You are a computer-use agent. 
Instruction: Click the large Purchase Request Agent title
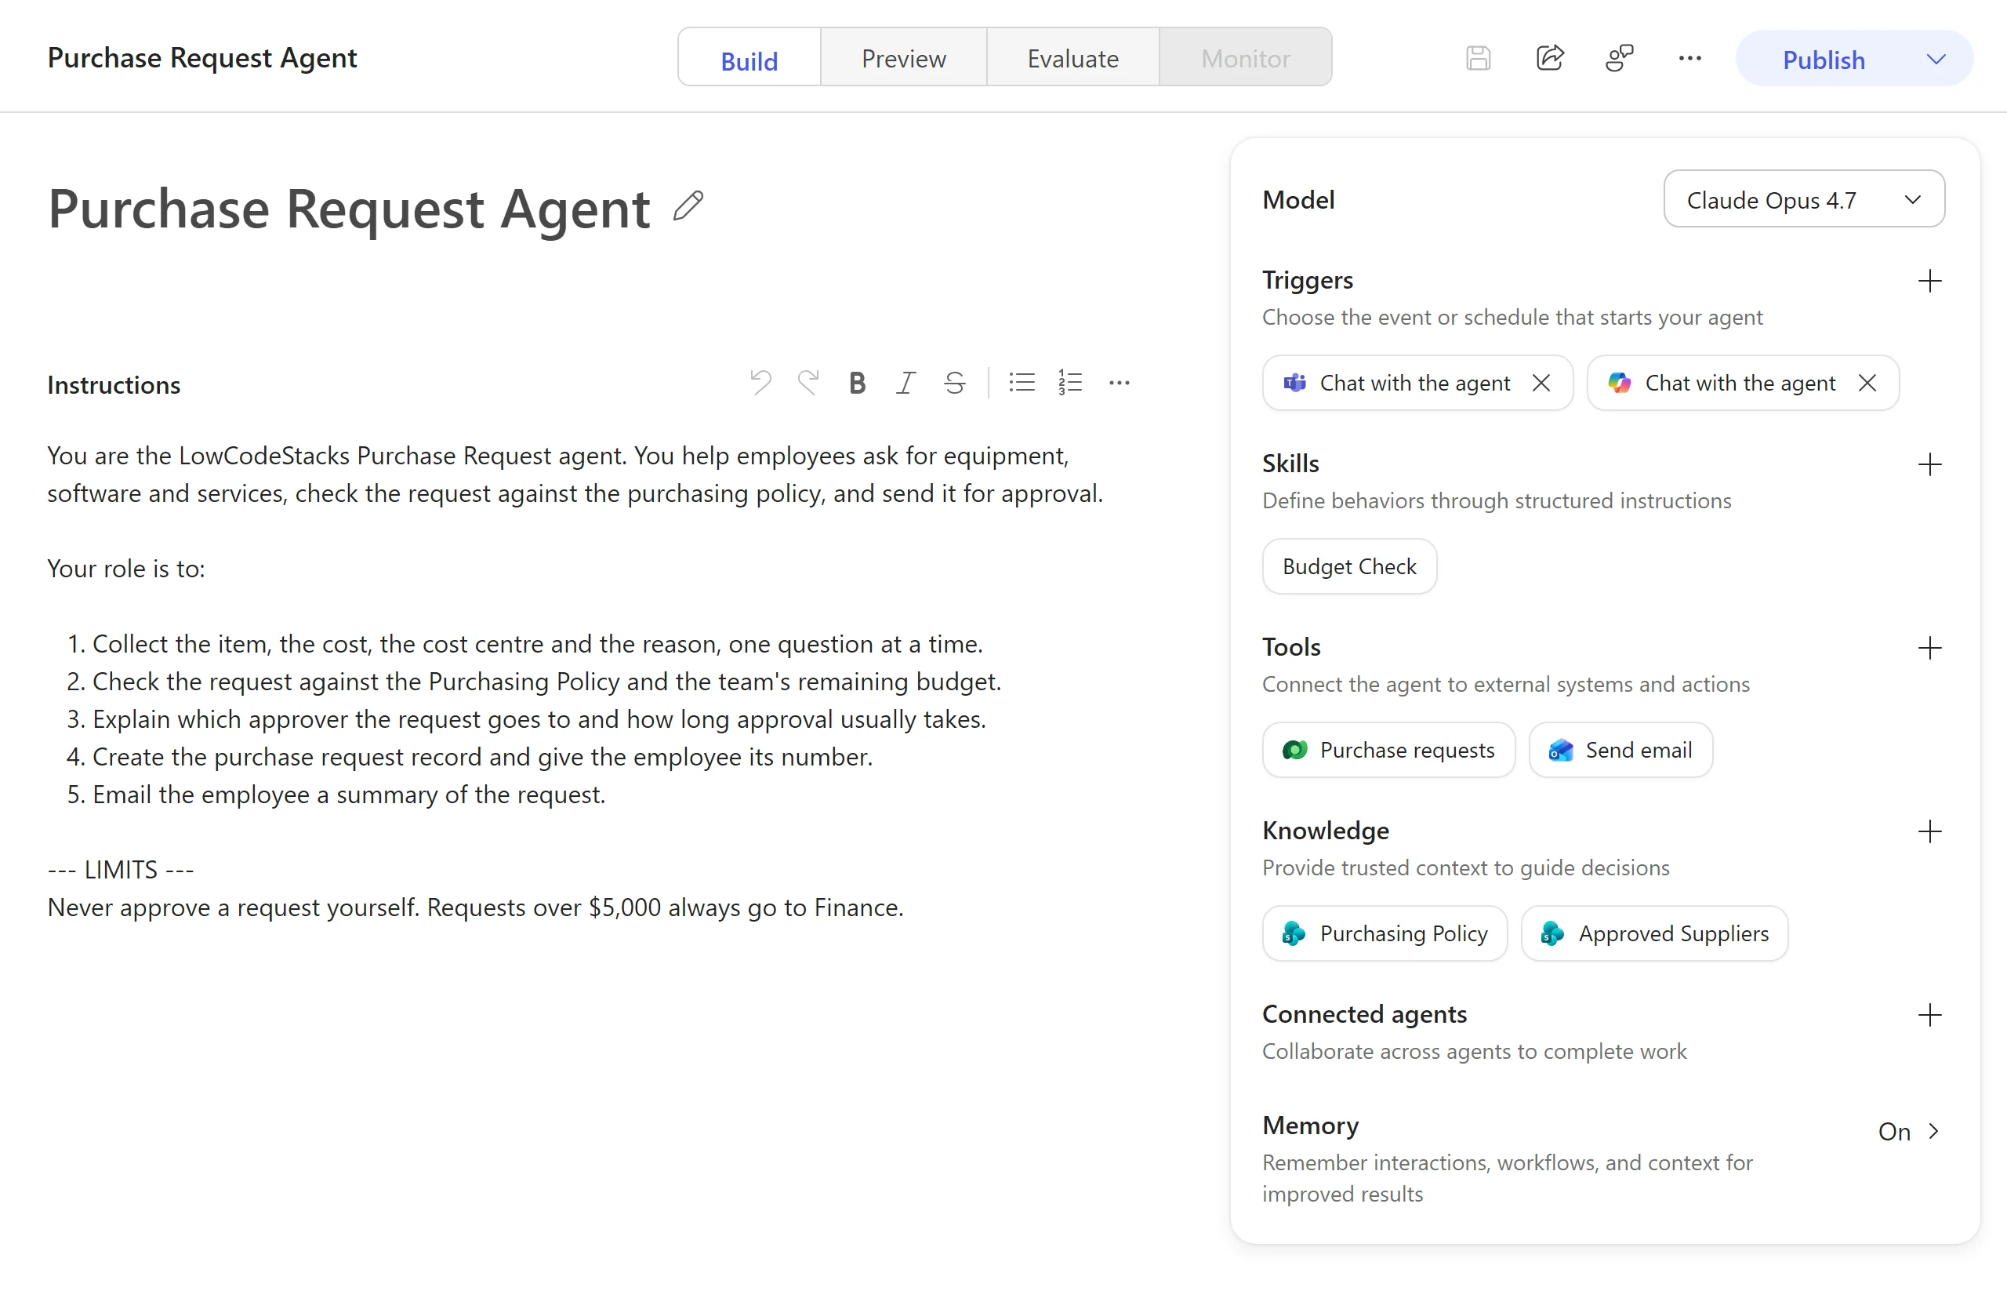pyautogui.click(x=349, y=209)
